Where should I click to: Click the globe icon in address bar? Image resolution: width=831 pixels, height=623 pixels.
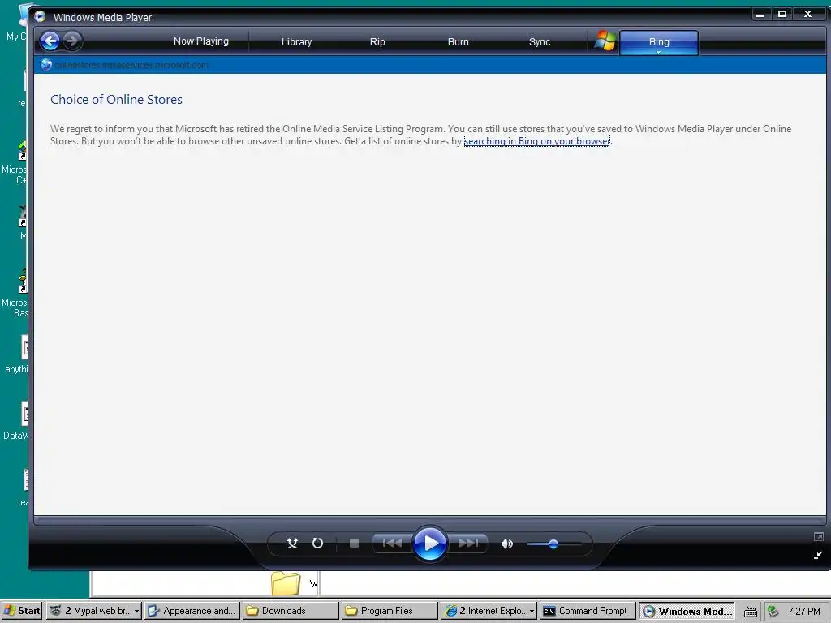(x=46, y=65)
